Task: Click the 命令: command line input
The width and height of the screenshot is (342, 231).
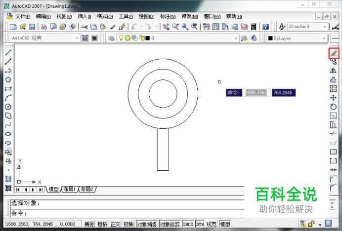Action: pyautogui.click(x=128, y=213)
